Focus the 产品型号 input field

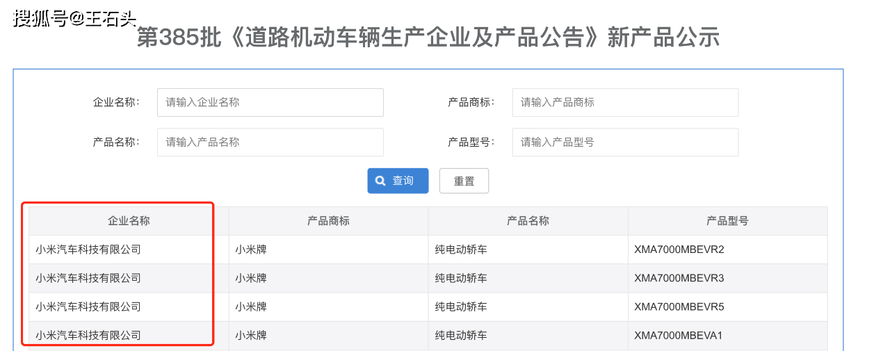(625, 142)
